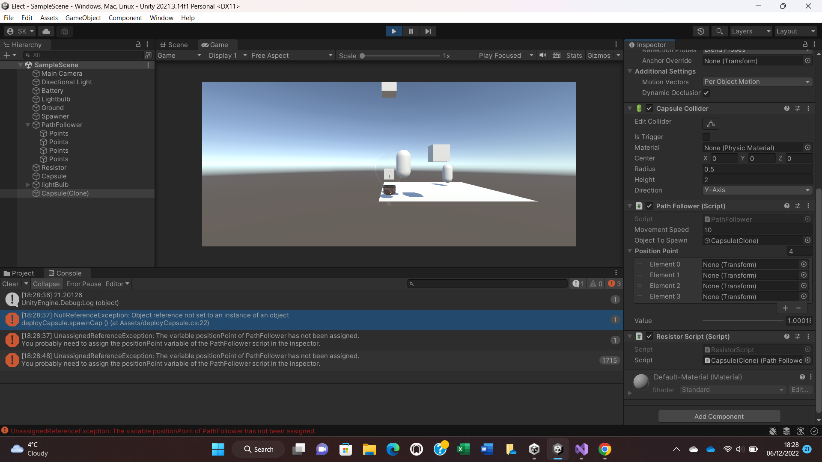This screenshot has height=462, width=822.
Task: Click Edit Collider icon button
Action: click(711, 124)
